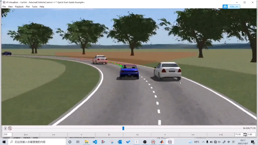Step one frame forward with >| button

pos(137,135)
